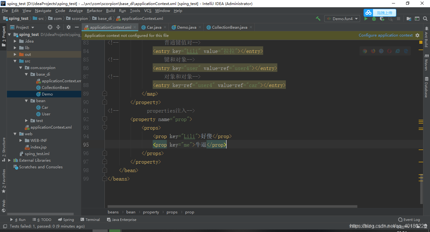
Task: Expand External Libraries node
Action: [9, 160]
